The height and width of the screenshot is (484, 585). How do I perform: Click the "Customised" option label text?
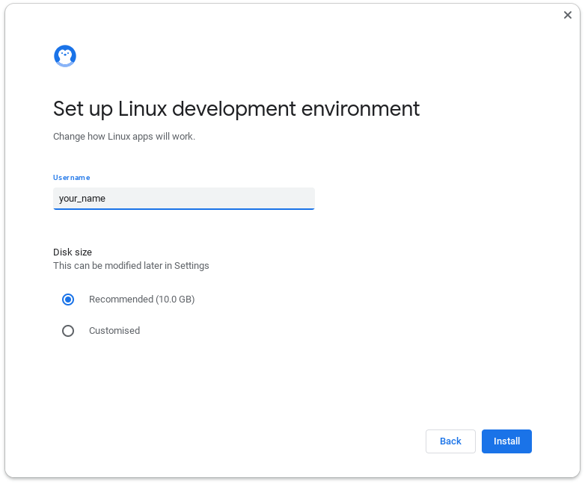click(114, 331)
